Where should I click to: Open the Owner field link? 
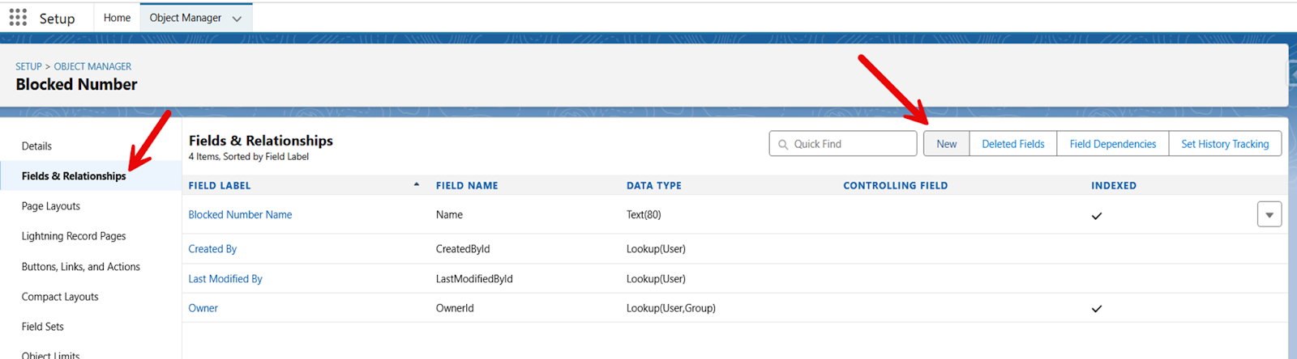point(203,308)
